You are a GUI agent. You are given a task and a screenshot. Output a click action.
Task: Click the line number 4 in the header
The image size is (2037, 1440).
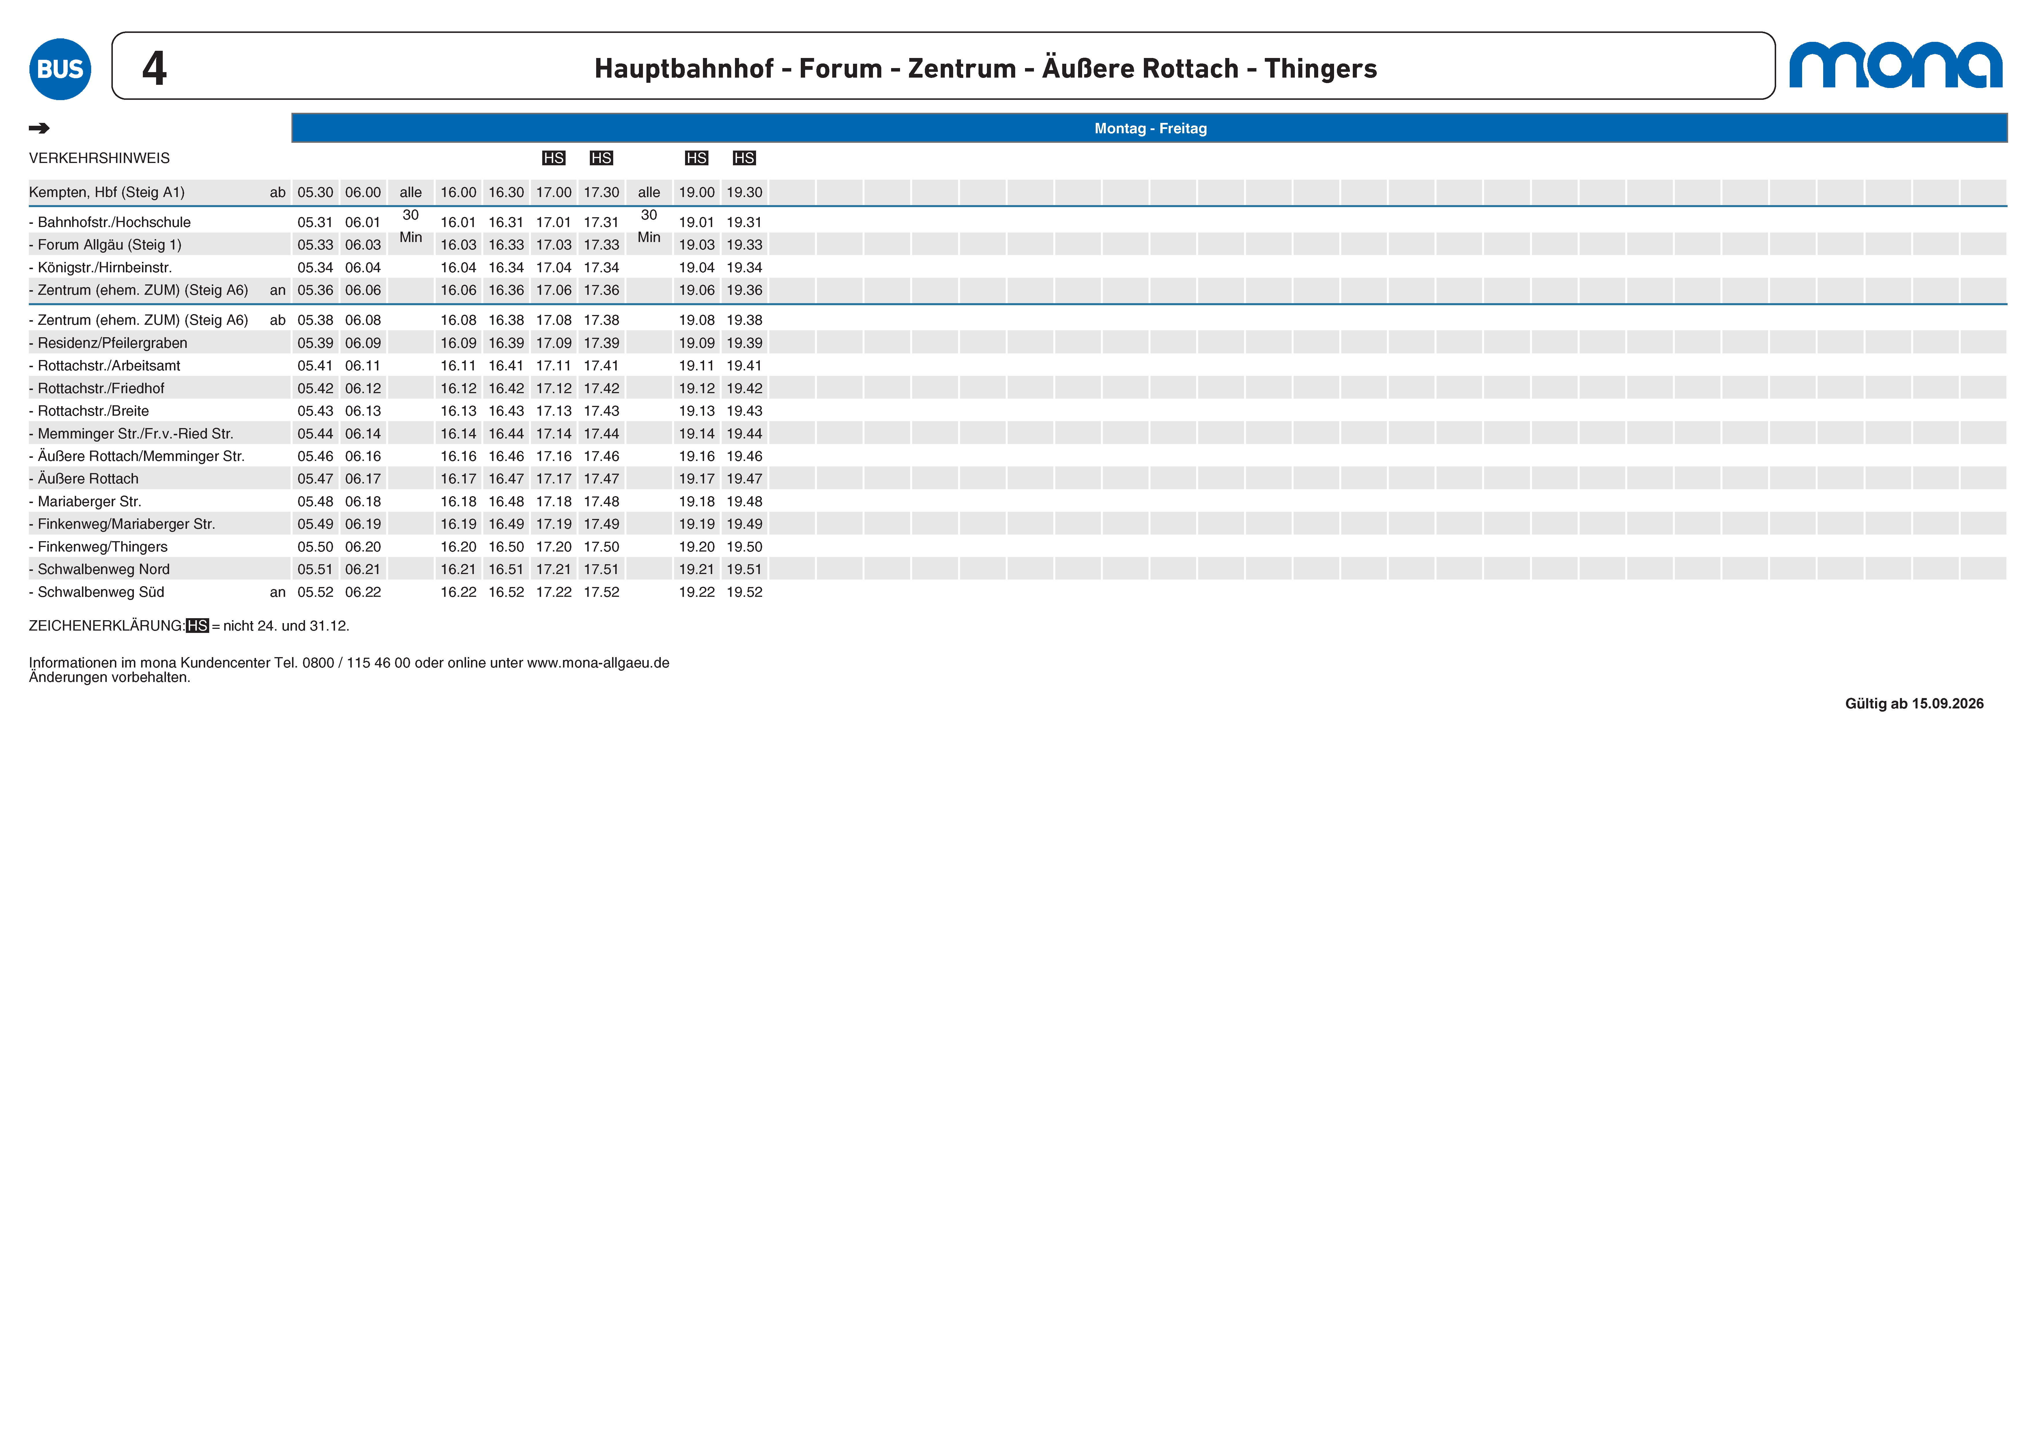(154, 68)
